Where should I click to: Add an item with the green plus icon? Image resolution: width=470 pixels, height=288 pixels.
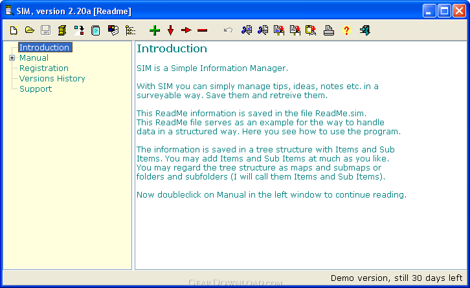tap(155, 30)
